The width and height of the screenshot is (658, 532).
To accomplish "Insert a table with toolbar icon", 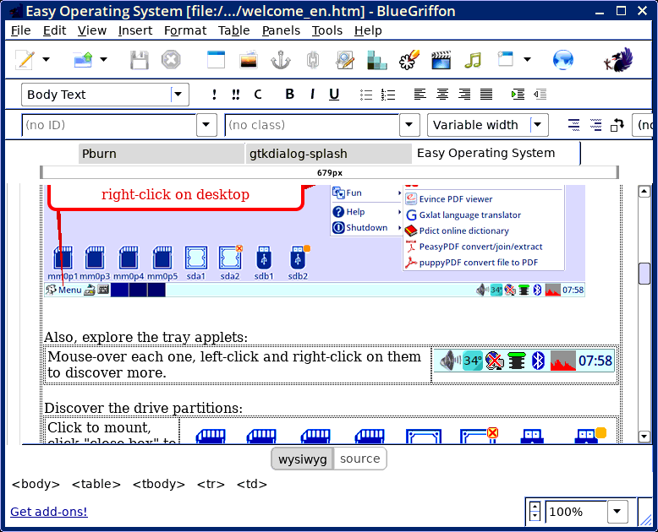I will point(217,60).
